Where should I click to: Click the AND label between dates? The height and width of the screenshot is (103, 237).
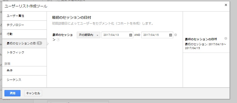click(x=137, y=35)
